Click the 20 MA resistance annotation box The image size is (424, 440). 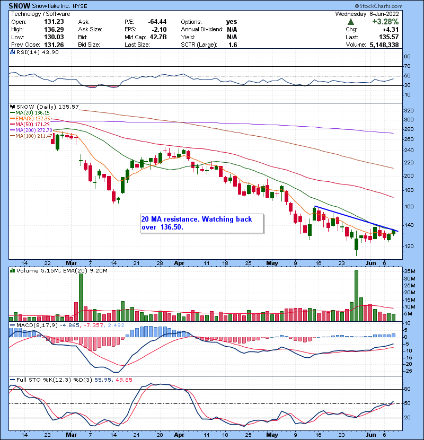(202, 223)
